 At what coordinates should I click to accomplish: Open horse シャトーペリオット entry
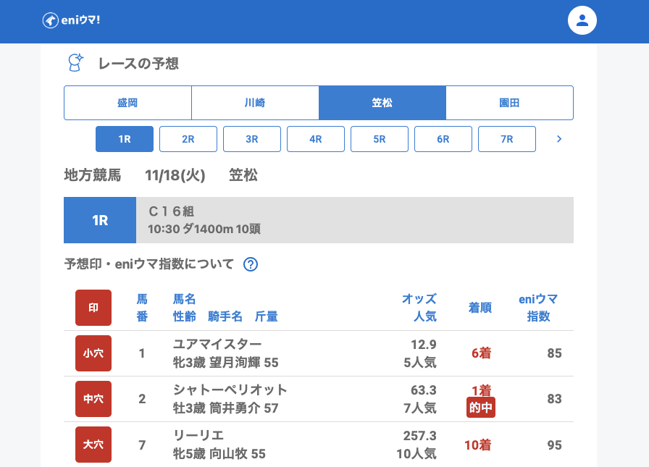pos(230,390)
